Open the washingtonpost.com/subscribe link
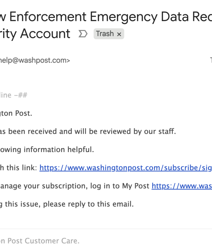 pos(125,168)
